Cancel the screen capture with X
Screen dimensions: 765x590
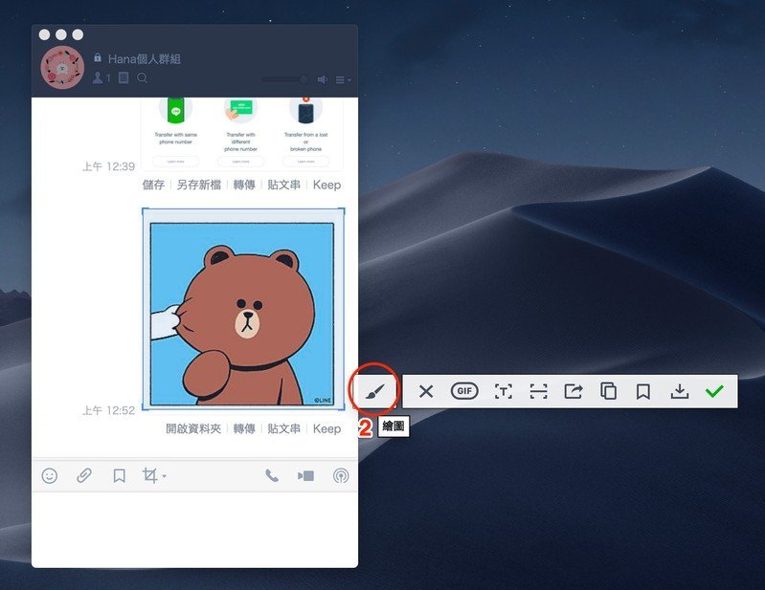point(426,391)
